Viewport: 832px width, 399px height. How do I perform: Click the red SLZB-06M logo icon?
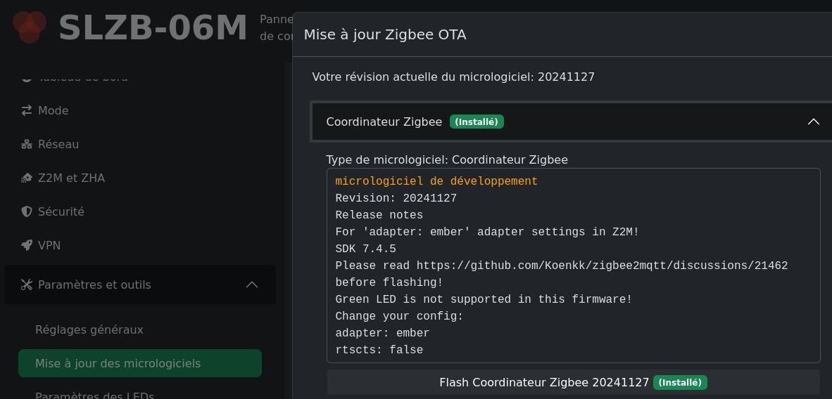(29, 27)
